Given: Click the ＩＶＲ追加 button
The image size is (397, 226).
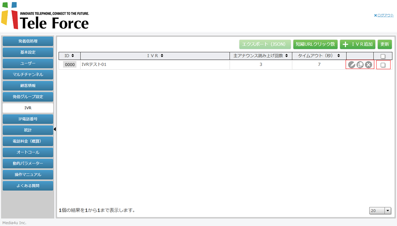Looking at the screenshot, I should [x=358, y=44].
